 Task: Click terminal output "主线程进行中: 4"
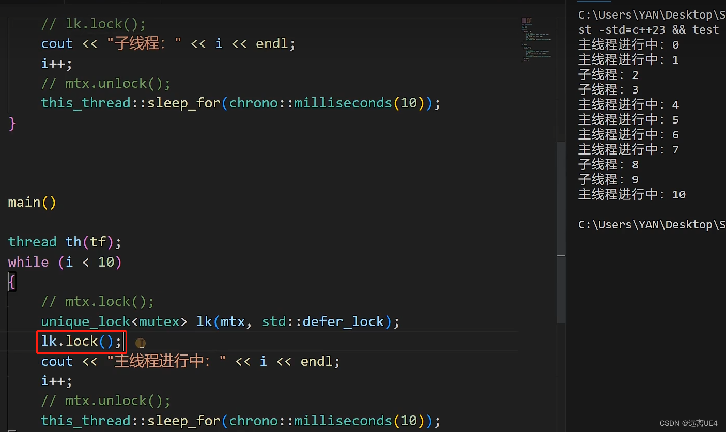[628, 105]
